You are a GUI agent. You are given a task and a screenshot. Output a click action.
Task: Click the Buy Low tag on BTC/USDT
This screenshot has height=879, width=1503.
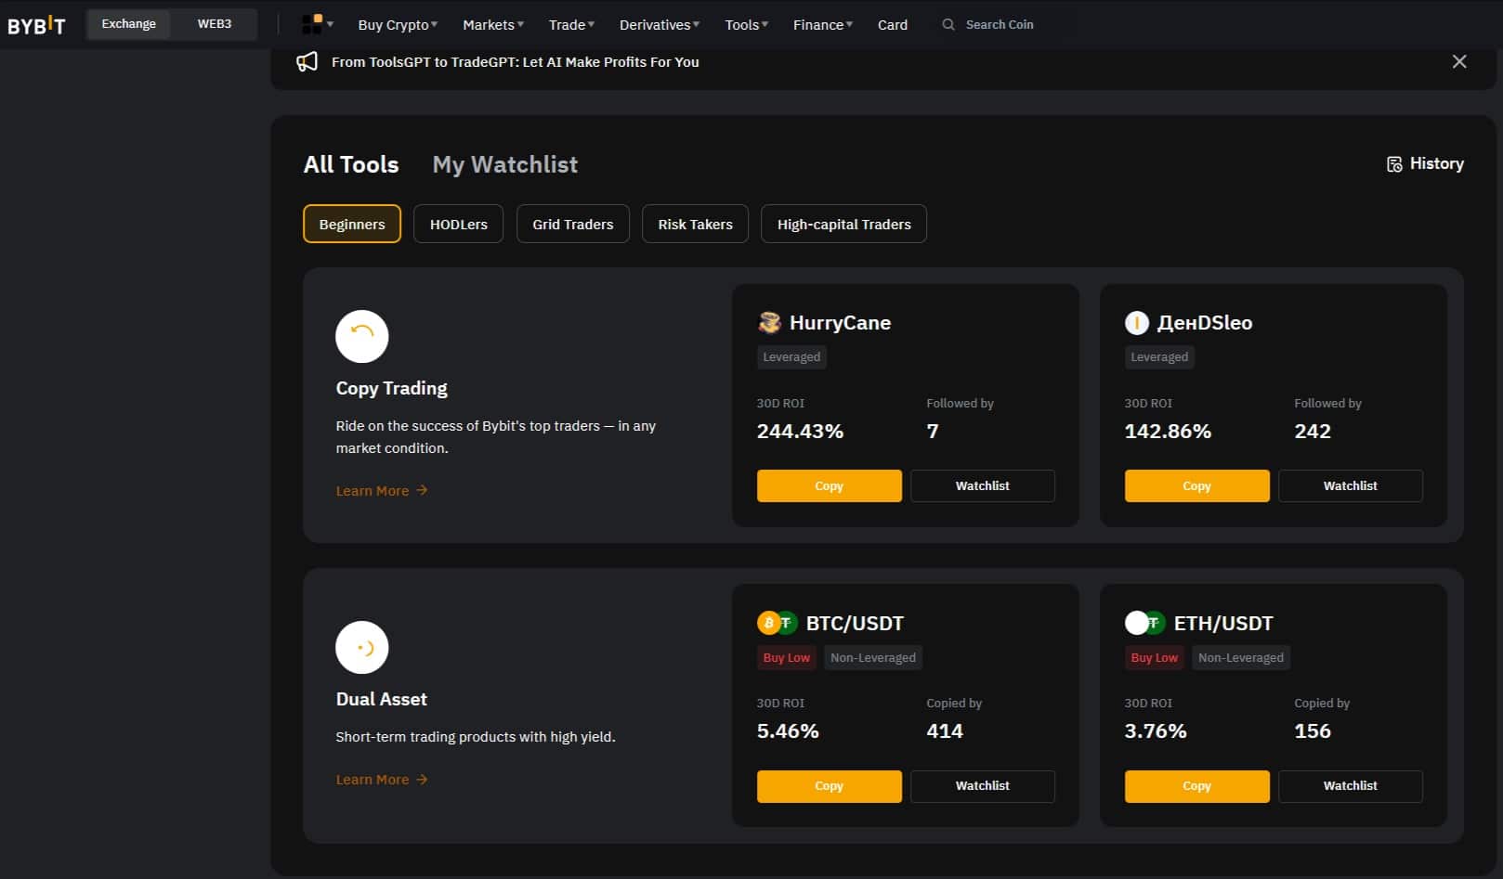787,657
